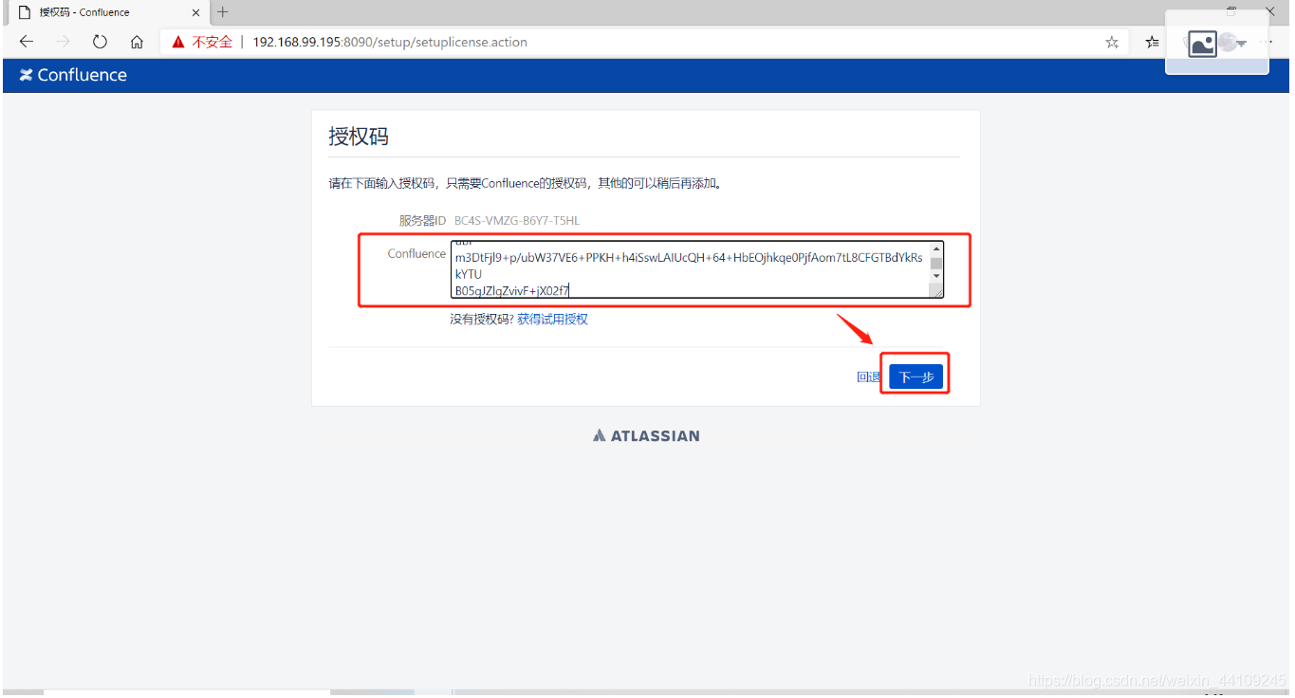Click the 授权码 page heading

pos(359,137)
